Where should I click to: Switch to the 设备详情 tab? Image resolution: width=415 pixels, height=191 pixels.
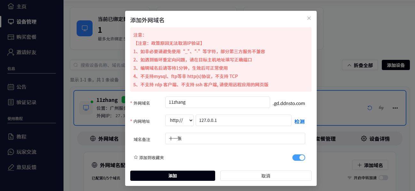(x=375, y=139)
